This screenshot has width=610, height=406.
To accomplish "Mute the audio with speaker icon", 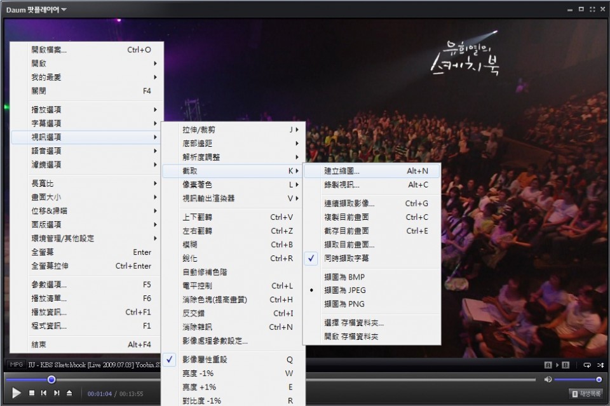I will click(548, 379).
